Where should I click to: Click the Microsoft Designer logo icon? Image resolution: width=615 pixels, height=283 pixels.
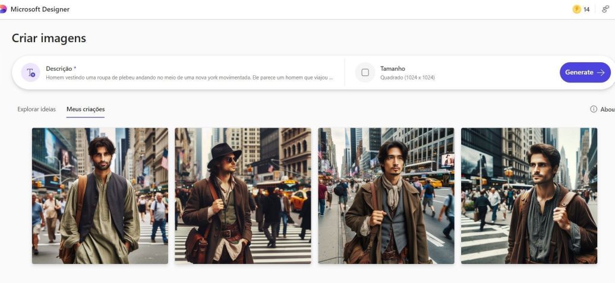[3, 9]
